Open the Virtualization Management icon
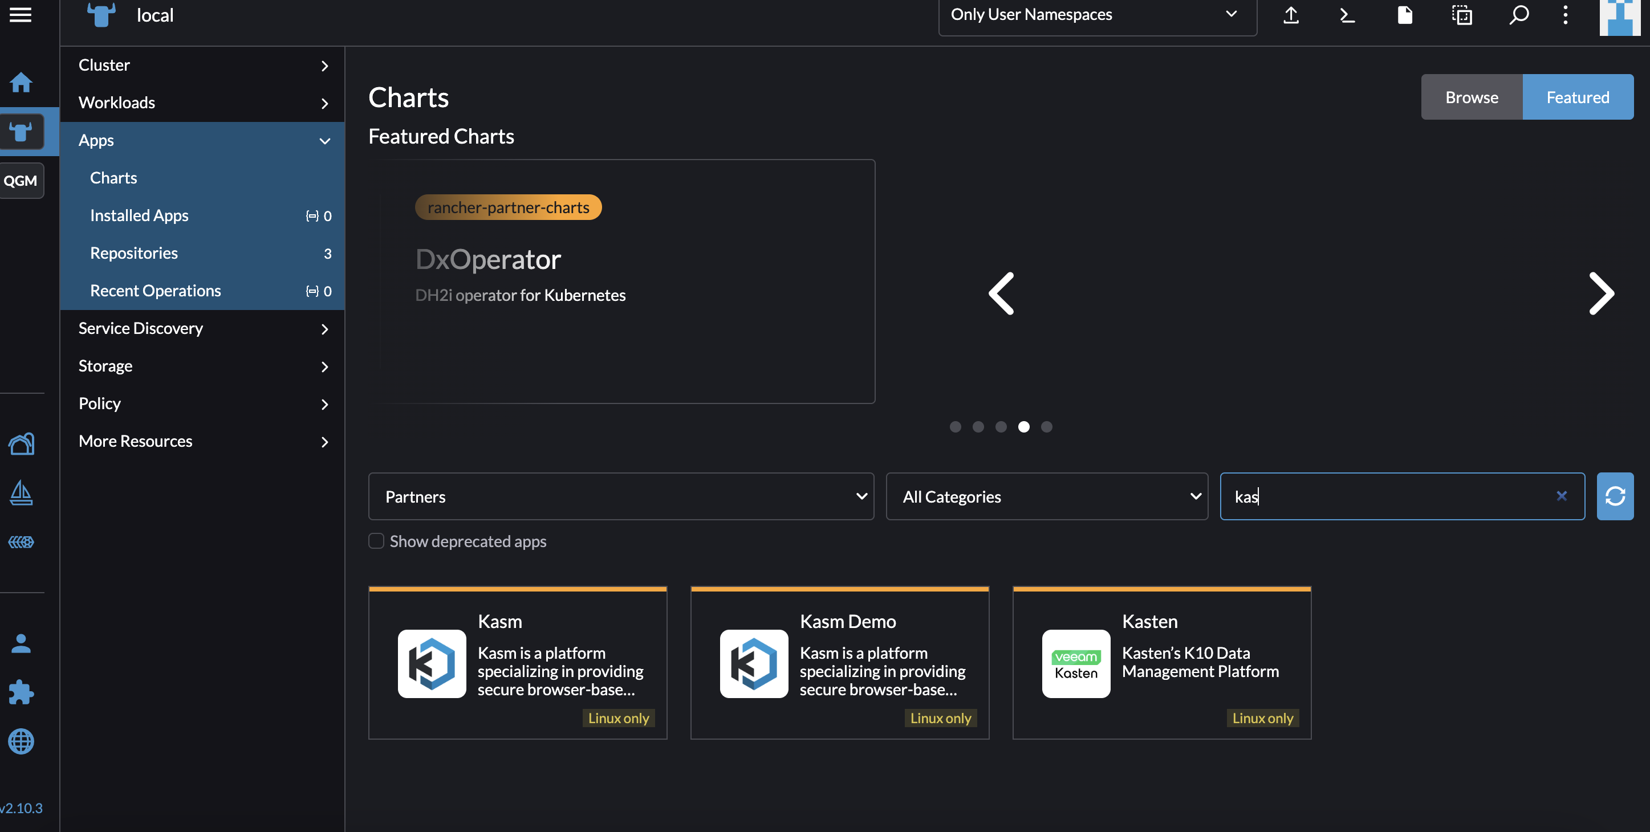 pos(21,542)
